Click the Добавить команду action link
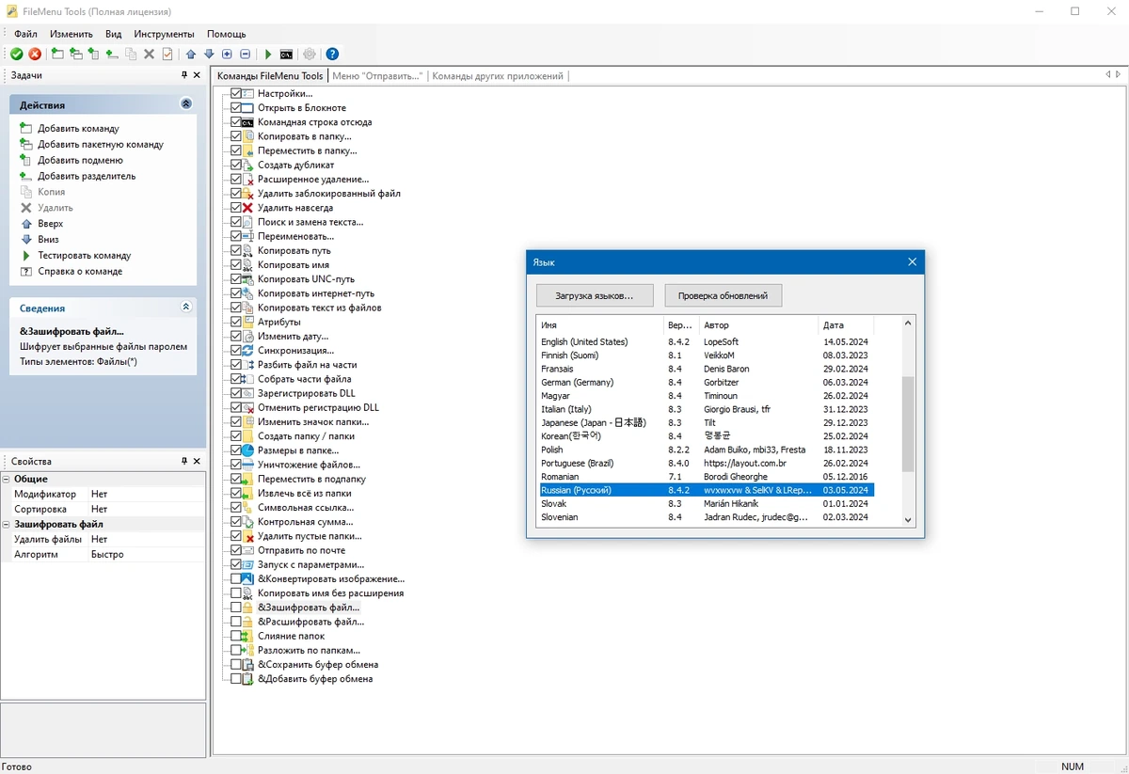This screenshot has width=1129, height=774. 78,129
